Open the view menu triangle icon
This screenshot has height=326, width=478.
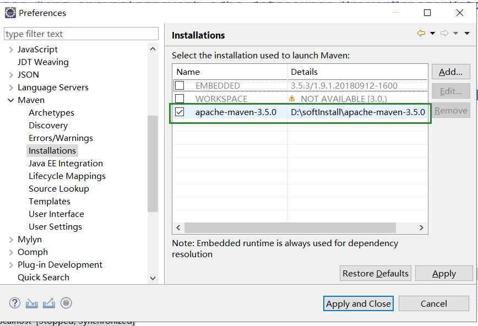coord(467,34)
